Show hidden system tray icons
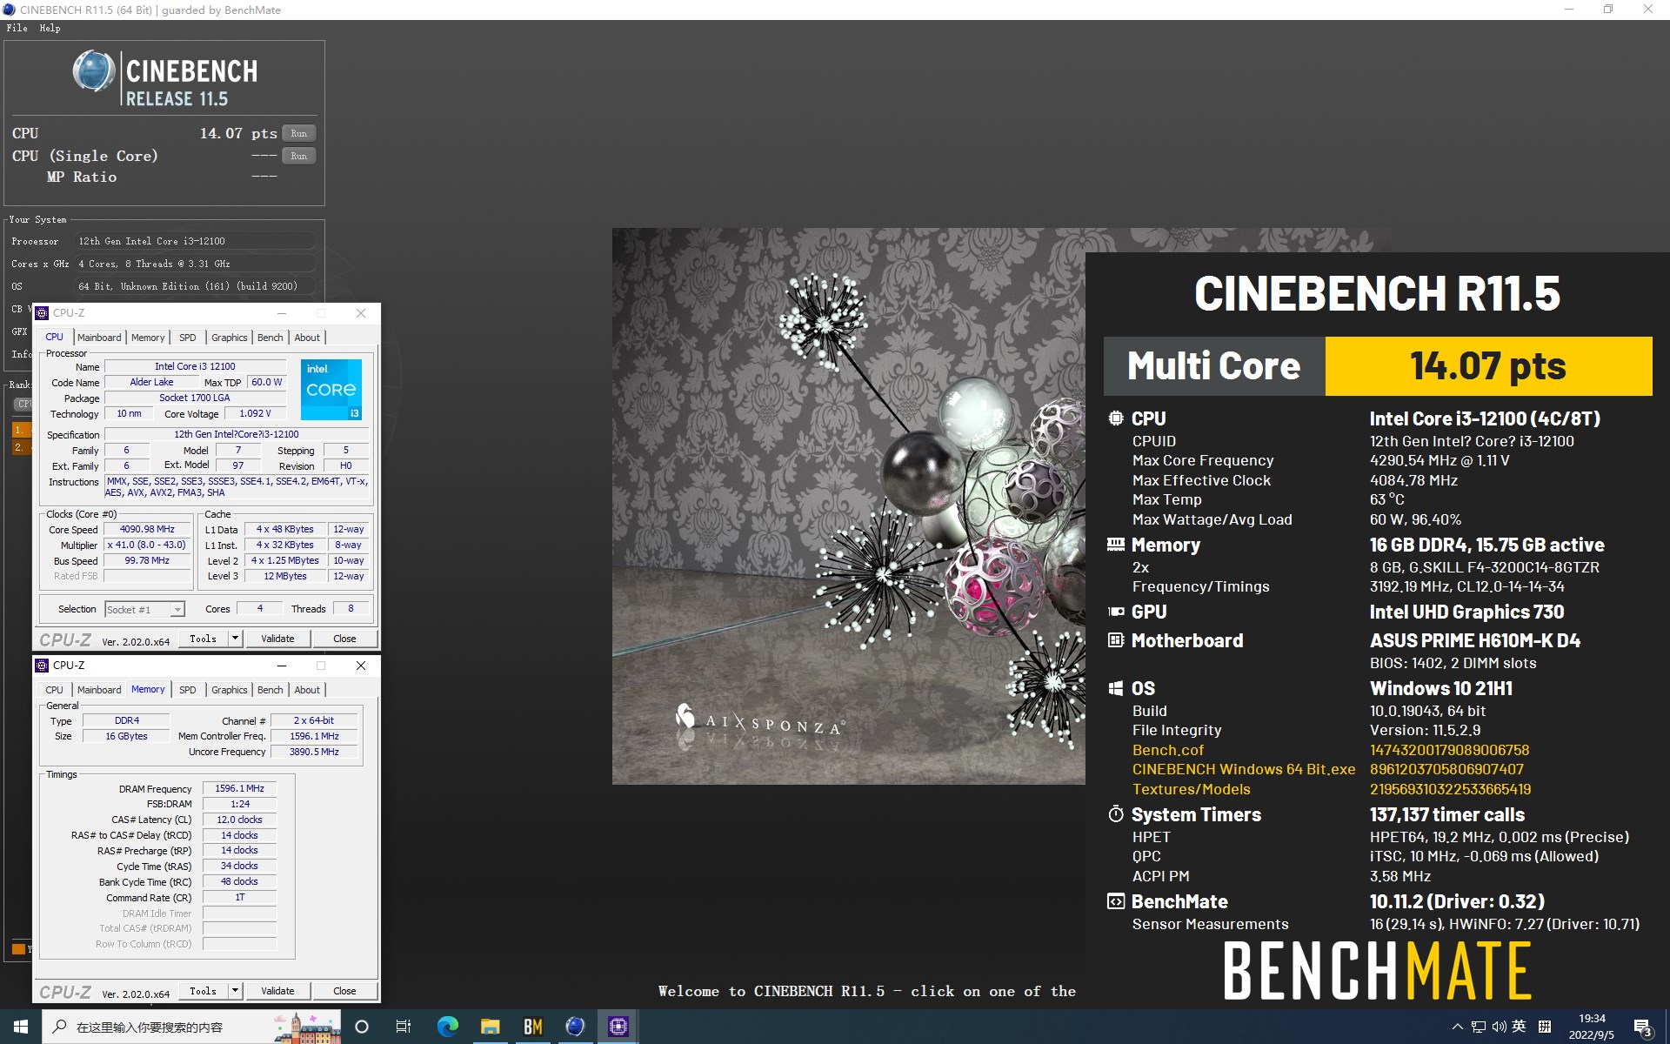Image resolution: width=1670 pixels, height=1044 pixels. coord(1458,1027)
